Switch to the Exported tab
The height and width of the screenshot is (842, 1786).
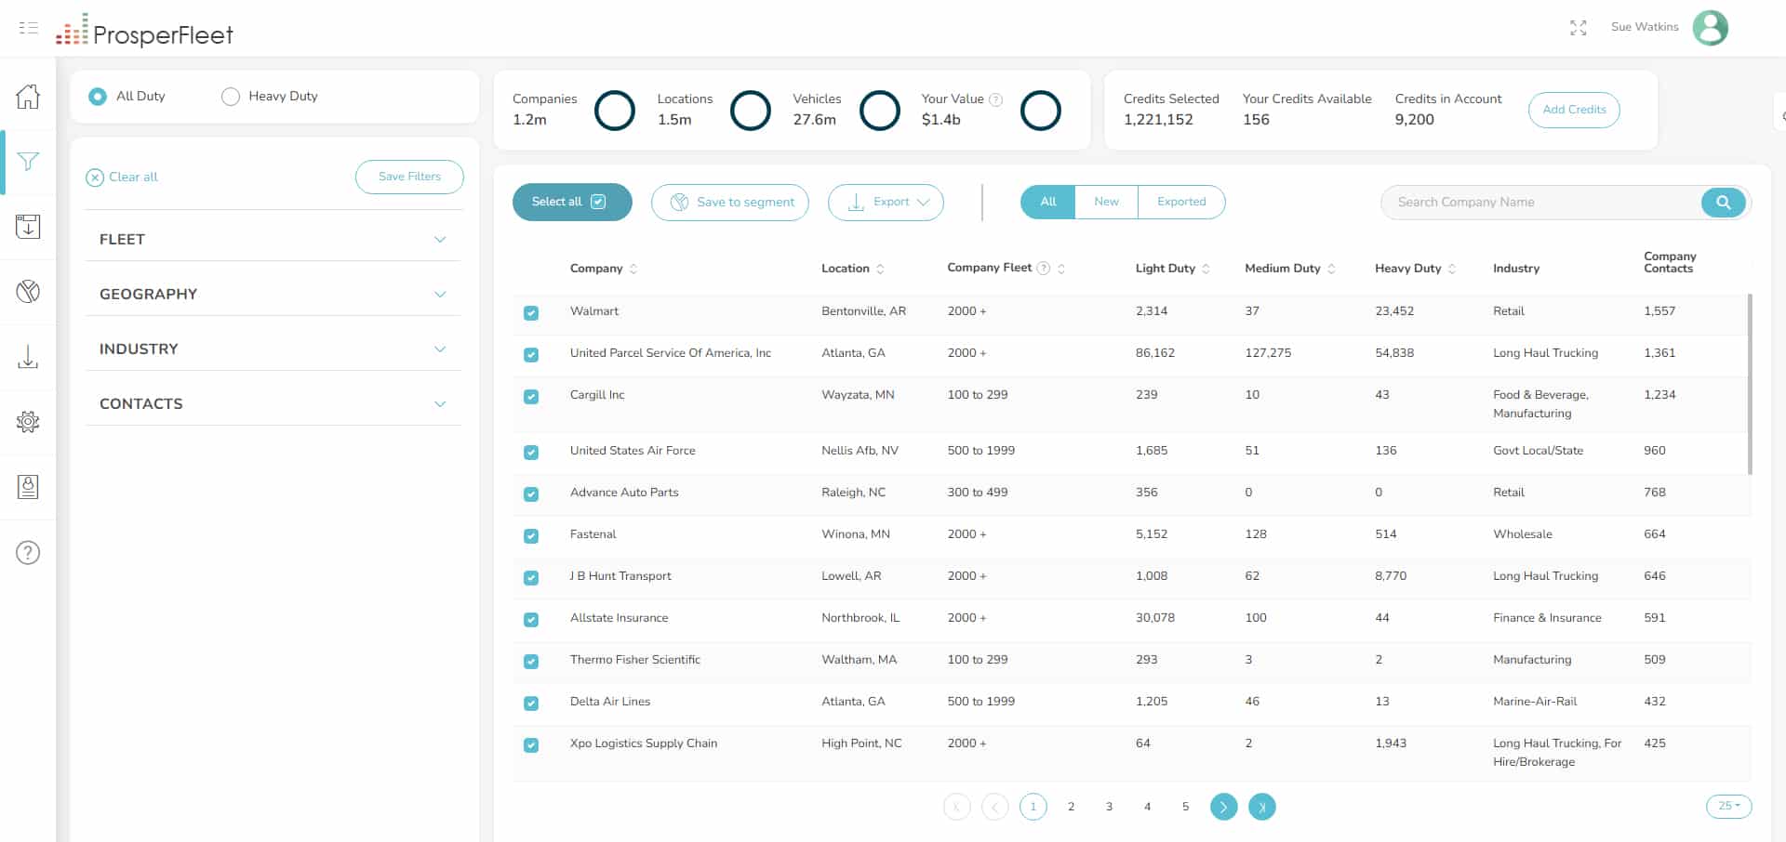[1181, 203]
